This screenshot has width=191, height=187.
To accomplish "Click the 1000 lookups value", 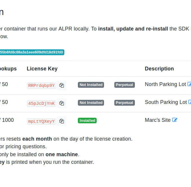I will [8, 120].
